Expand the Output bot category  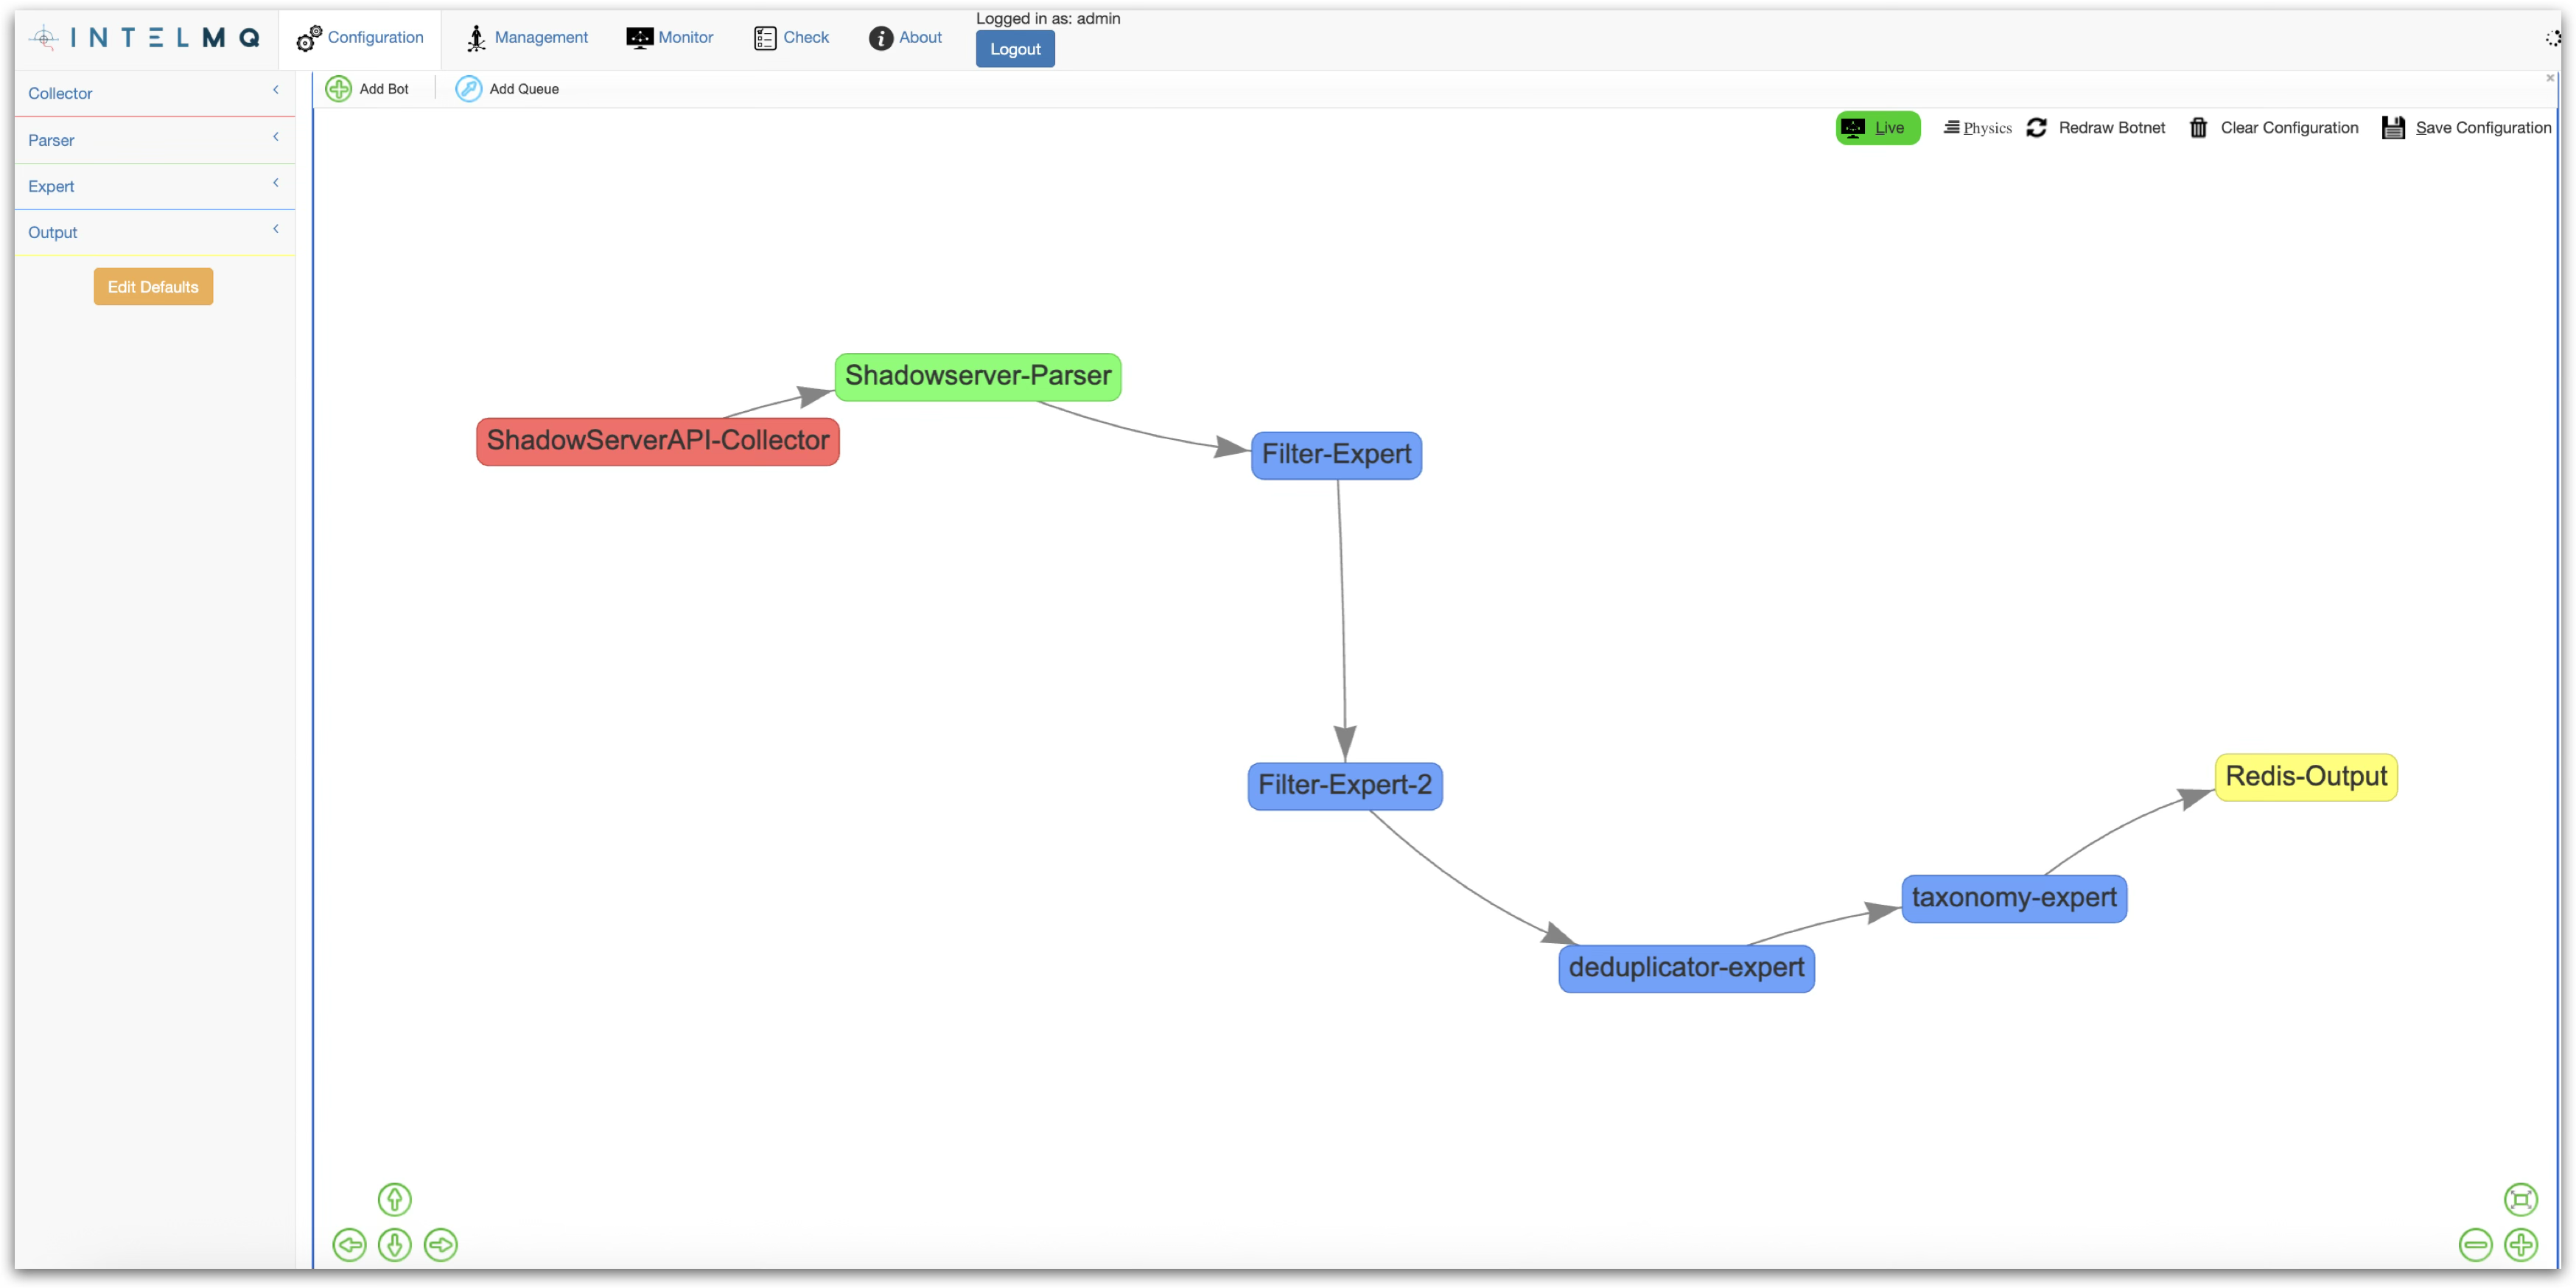pos(155,232)
